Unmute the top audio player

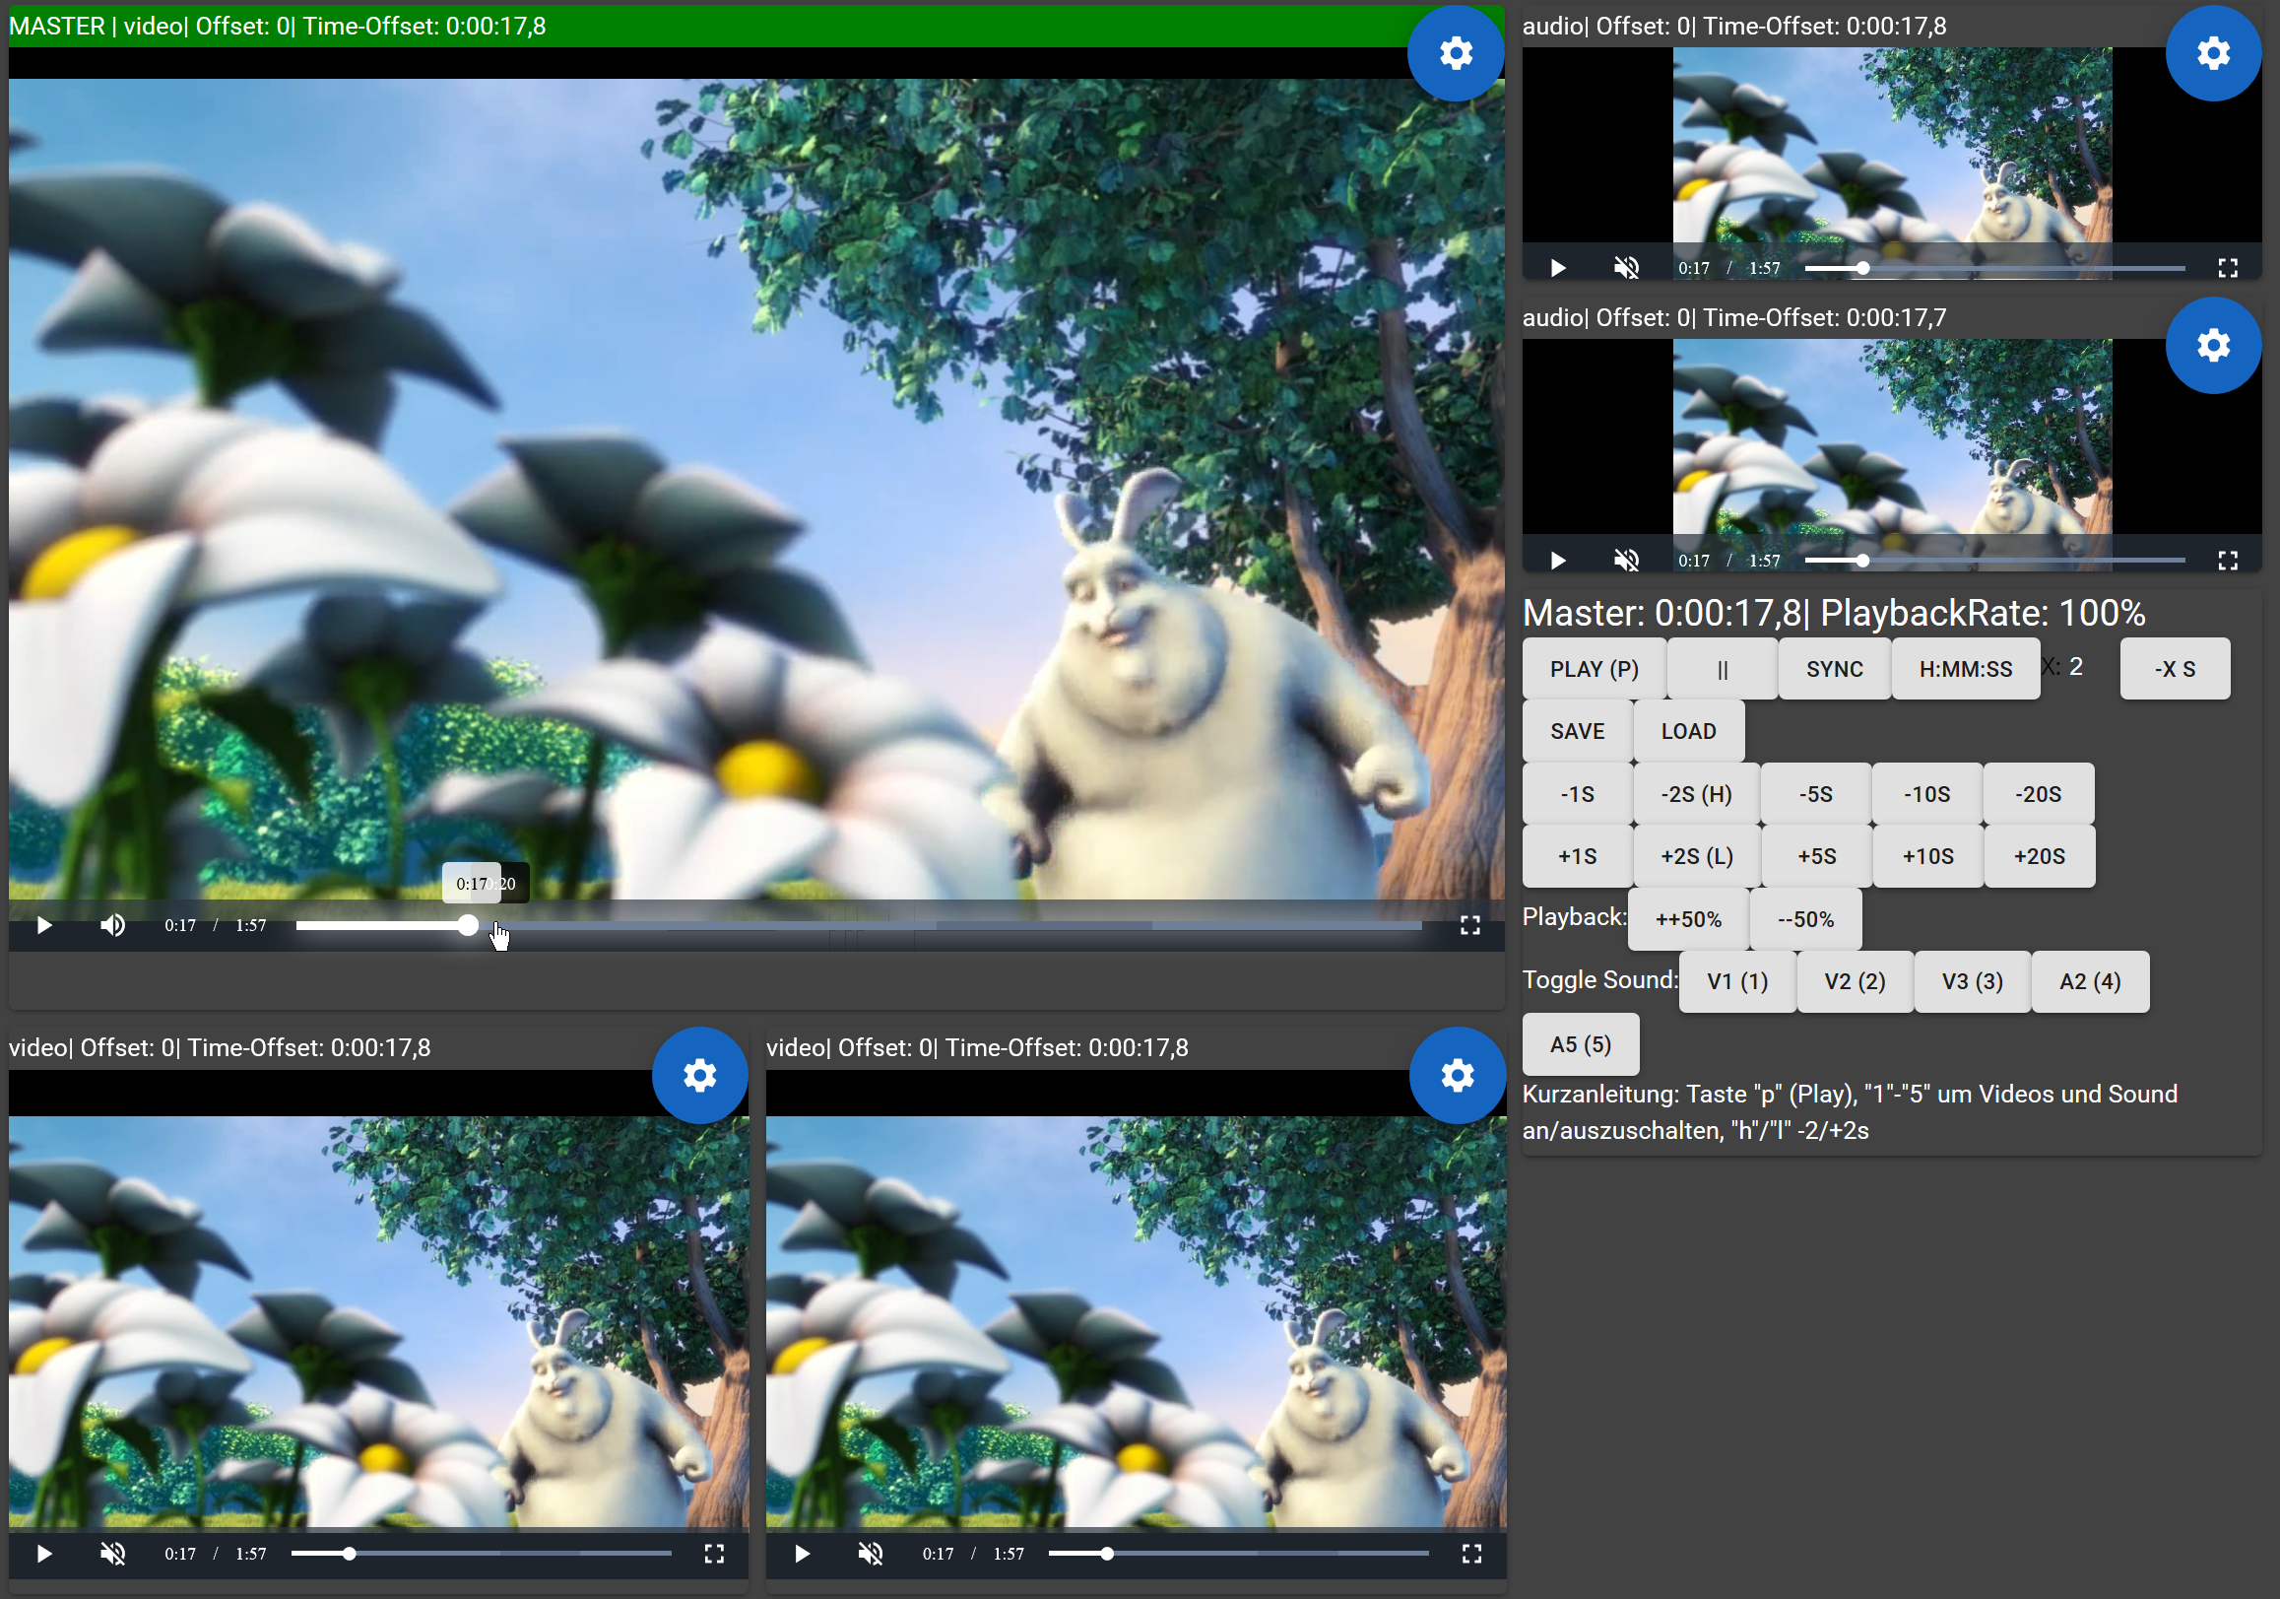1626,268
